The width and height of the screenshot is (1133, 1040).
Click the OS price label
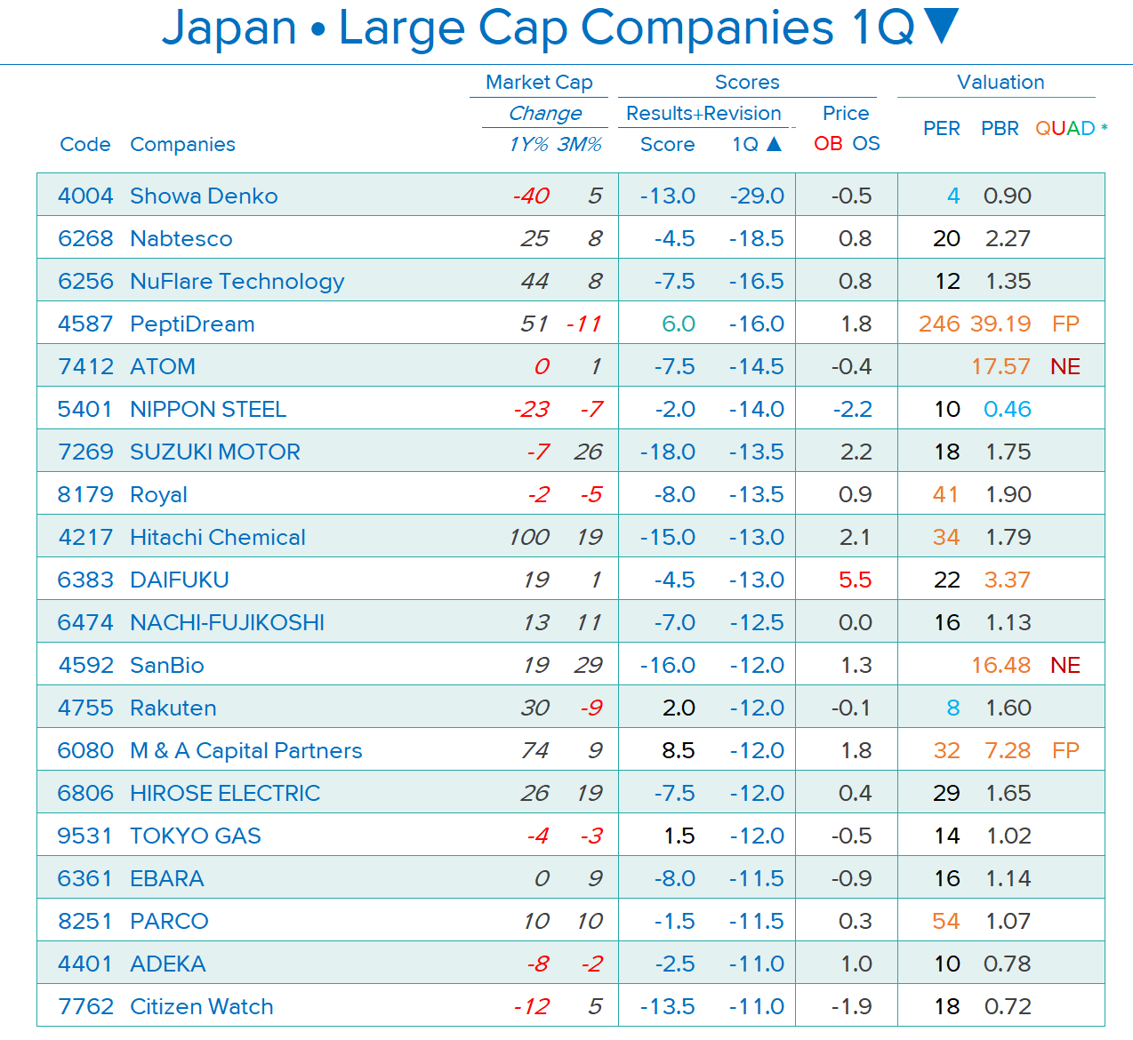pyautogui.click(x=866, y=144)
